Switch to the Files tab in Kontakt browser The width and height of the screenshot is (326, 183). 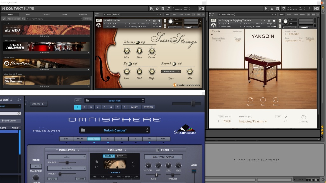pyautogui.click(x=28, y=14)
